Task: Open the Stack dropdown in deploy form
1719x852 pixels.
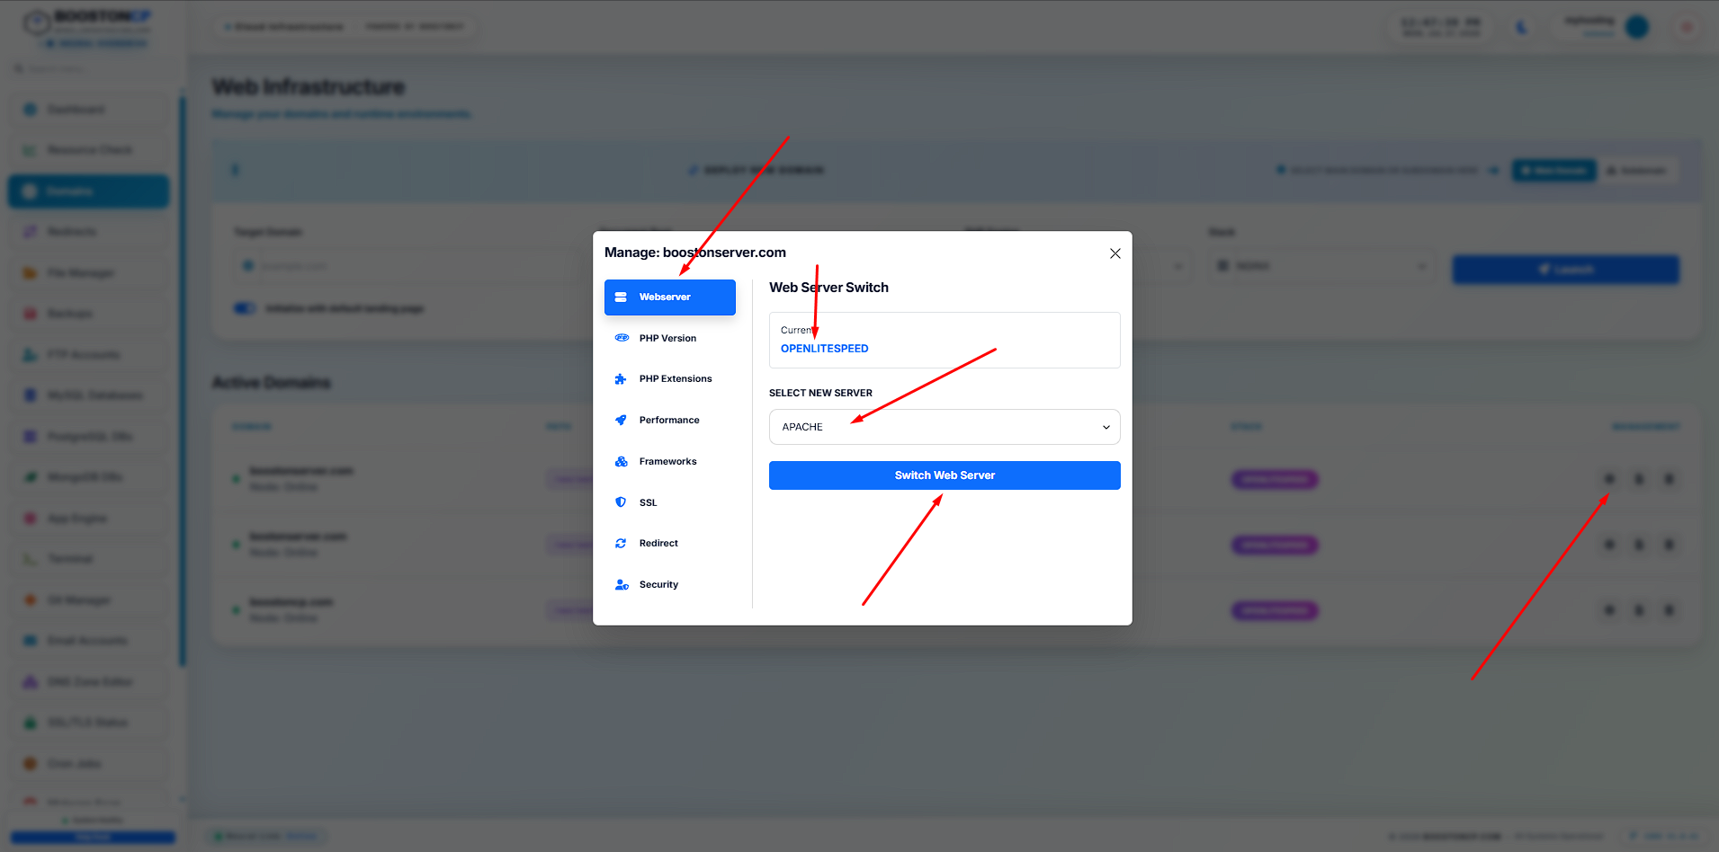Action: [1321, 266]
